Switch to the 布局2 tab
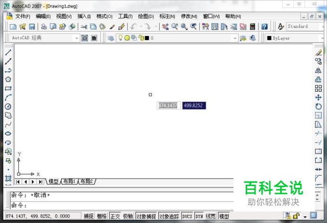327x223 pixels. coord(87,181)
